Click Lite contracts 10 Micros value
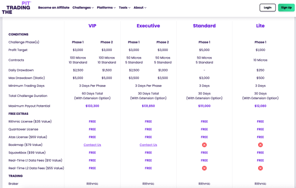 [x=260, y=60]
